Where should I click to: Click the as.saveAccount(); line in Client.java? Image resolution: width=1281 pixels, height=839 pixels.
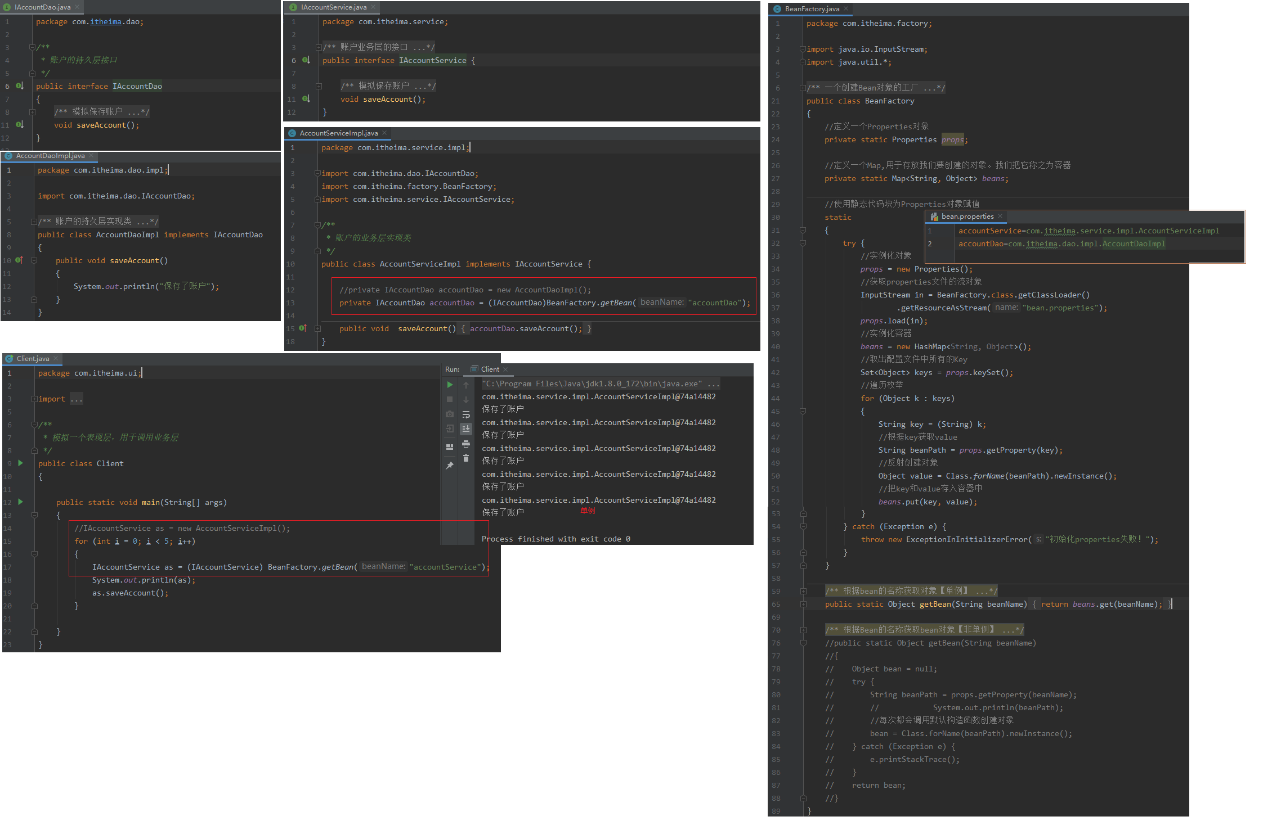(131, 593)
